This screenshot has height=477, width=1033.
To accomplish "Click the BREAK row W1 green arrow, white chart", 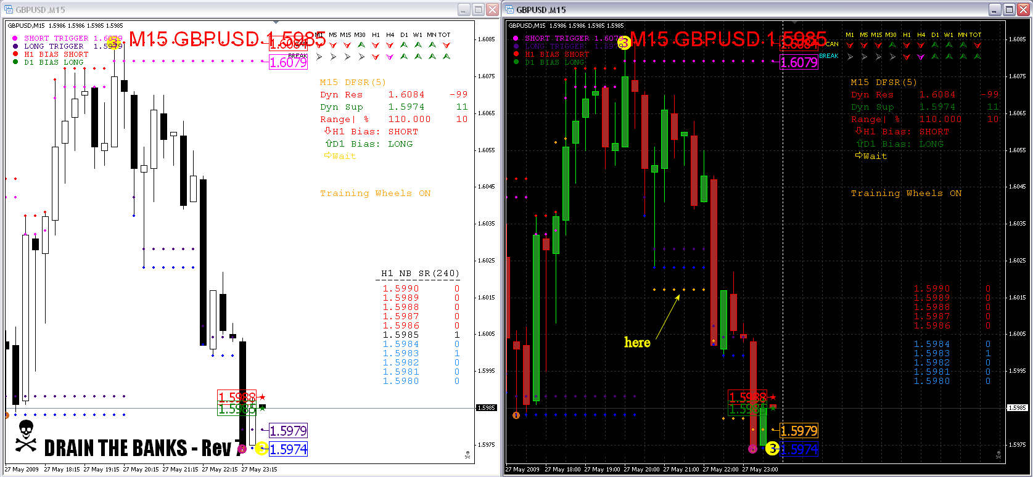I will click(x=418, y=57).
